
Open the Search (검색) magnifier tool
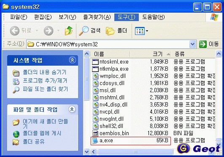[x=84, y=31]
